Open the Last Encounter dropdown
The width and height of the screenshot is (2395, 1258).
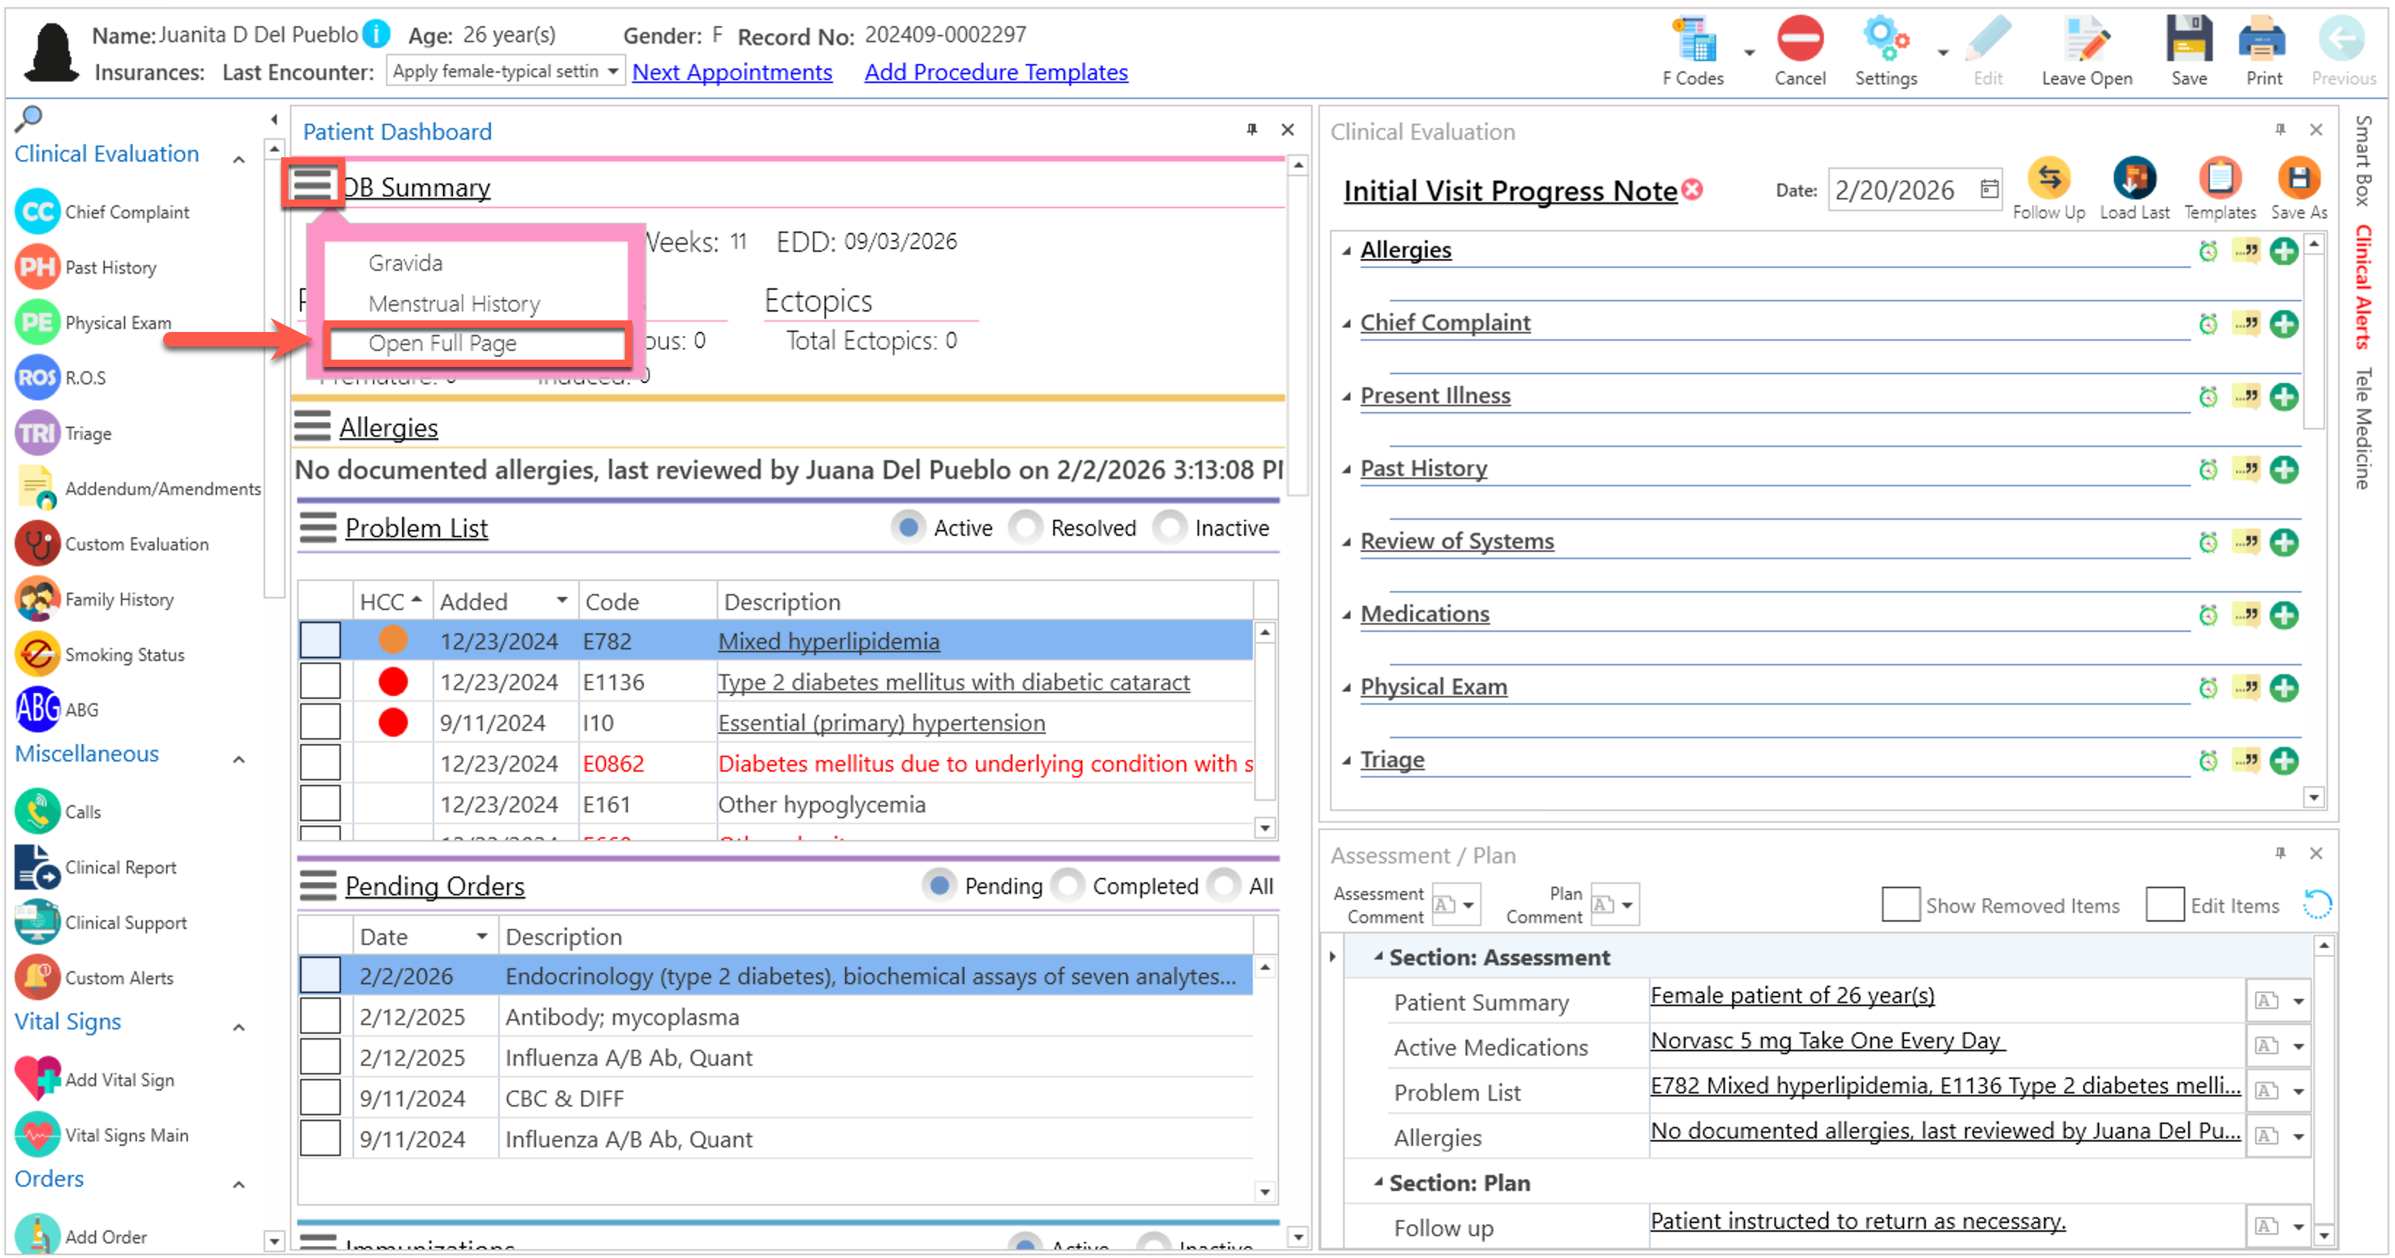tap(613, 71)
